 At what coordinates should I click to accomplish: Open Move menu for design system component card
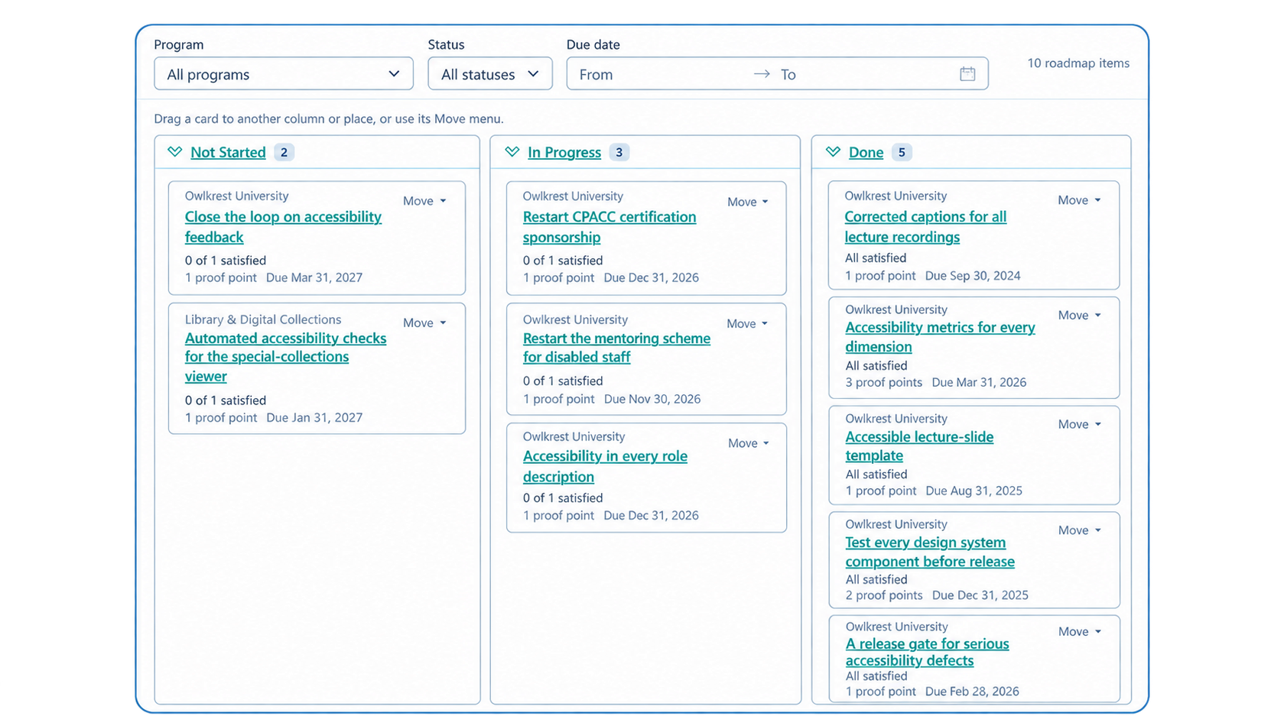[1080, 530]
